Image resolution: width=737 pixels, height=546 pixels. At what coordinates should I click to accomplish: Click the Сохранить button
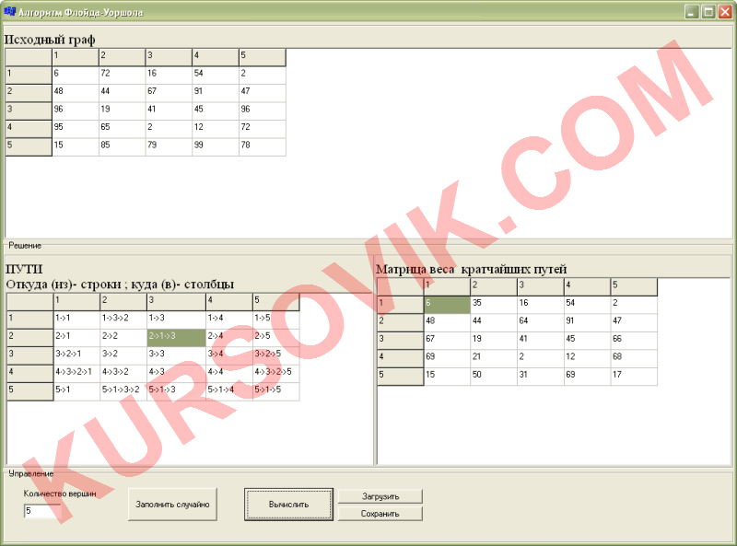coord(380,514)
